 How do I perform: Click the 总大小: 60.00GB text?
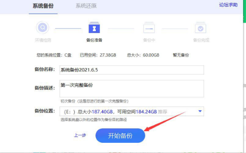pyautogui.click(x=143, y=55)
